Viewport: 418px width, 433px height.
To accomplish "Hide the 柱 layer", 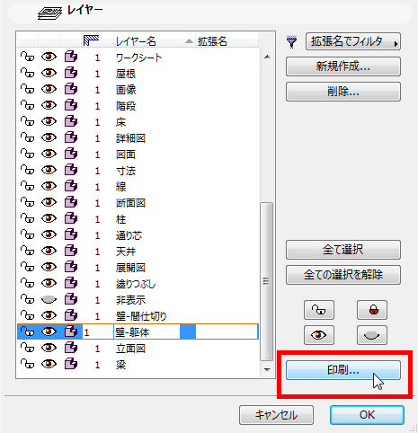I will 49,218.
